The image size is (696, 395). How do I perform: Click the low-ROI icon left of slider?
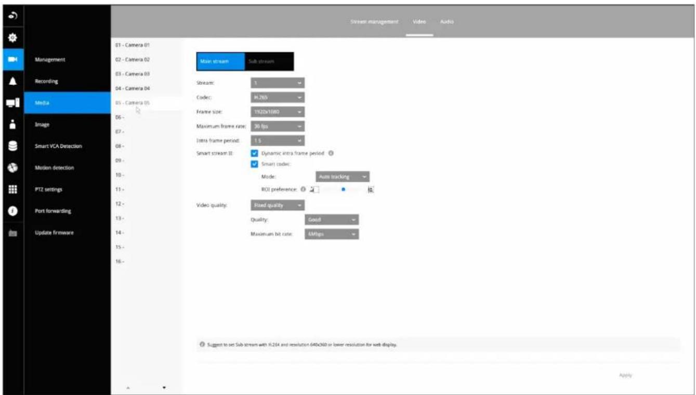pyautogui.click(x=314, y=190)
